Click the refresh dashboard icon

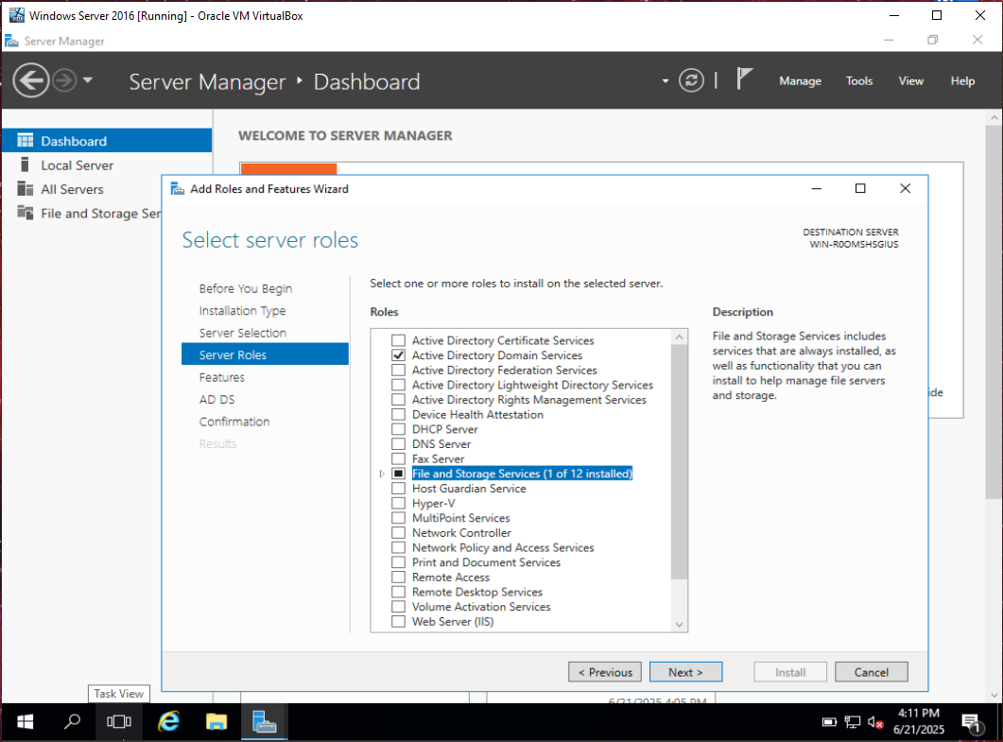pyautogui.click(x=691, y=80)
